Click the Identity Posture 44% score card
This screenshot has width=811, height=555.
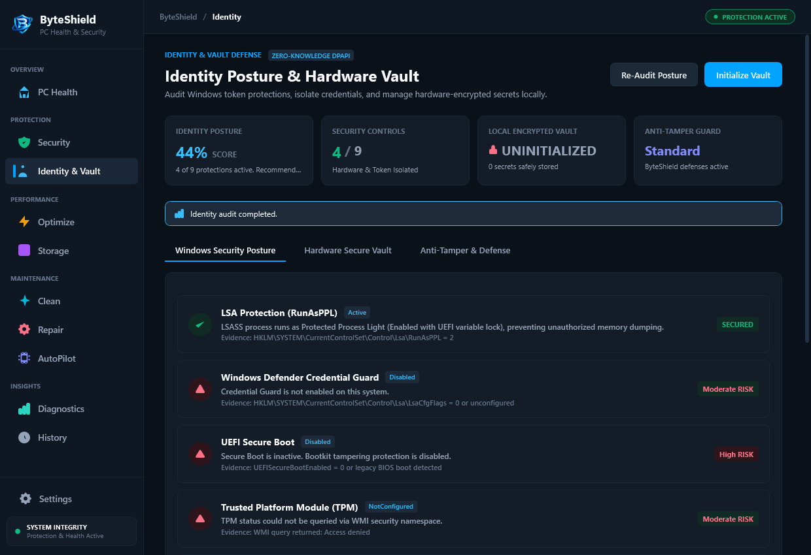pyautogui.click(x=239, y=151)
